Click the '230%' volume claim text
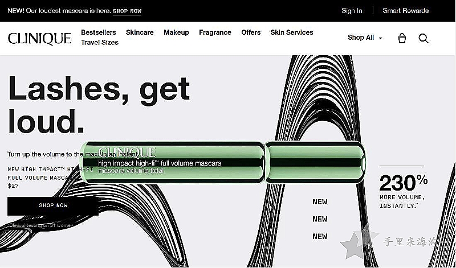 [x=403, y=183]
